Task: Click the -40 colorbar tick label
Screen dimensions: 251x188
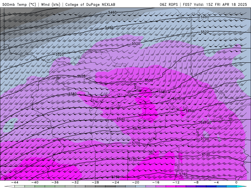Action: click(35, 182)
